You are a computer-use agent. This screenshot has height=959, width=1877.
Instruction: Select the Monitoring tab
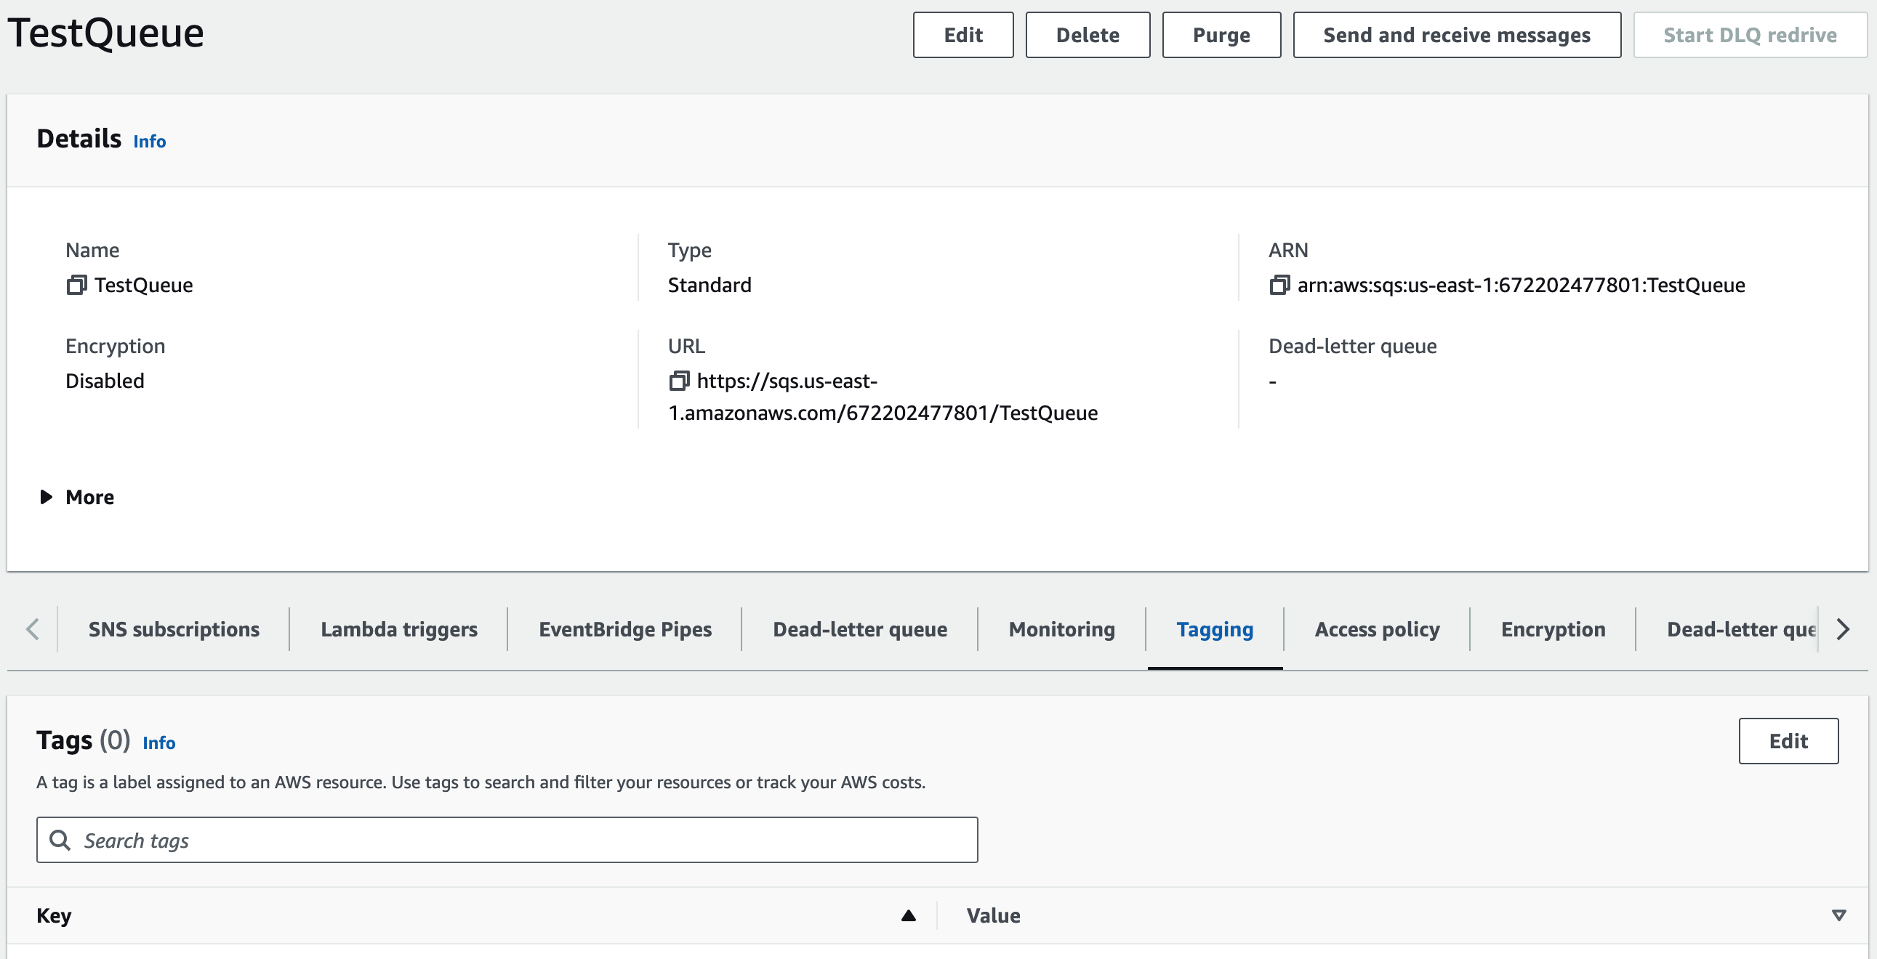pos(1060,628)
